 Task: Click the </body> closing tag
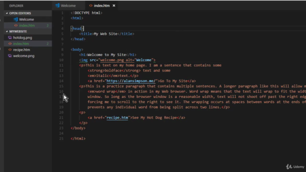point(78,128)
